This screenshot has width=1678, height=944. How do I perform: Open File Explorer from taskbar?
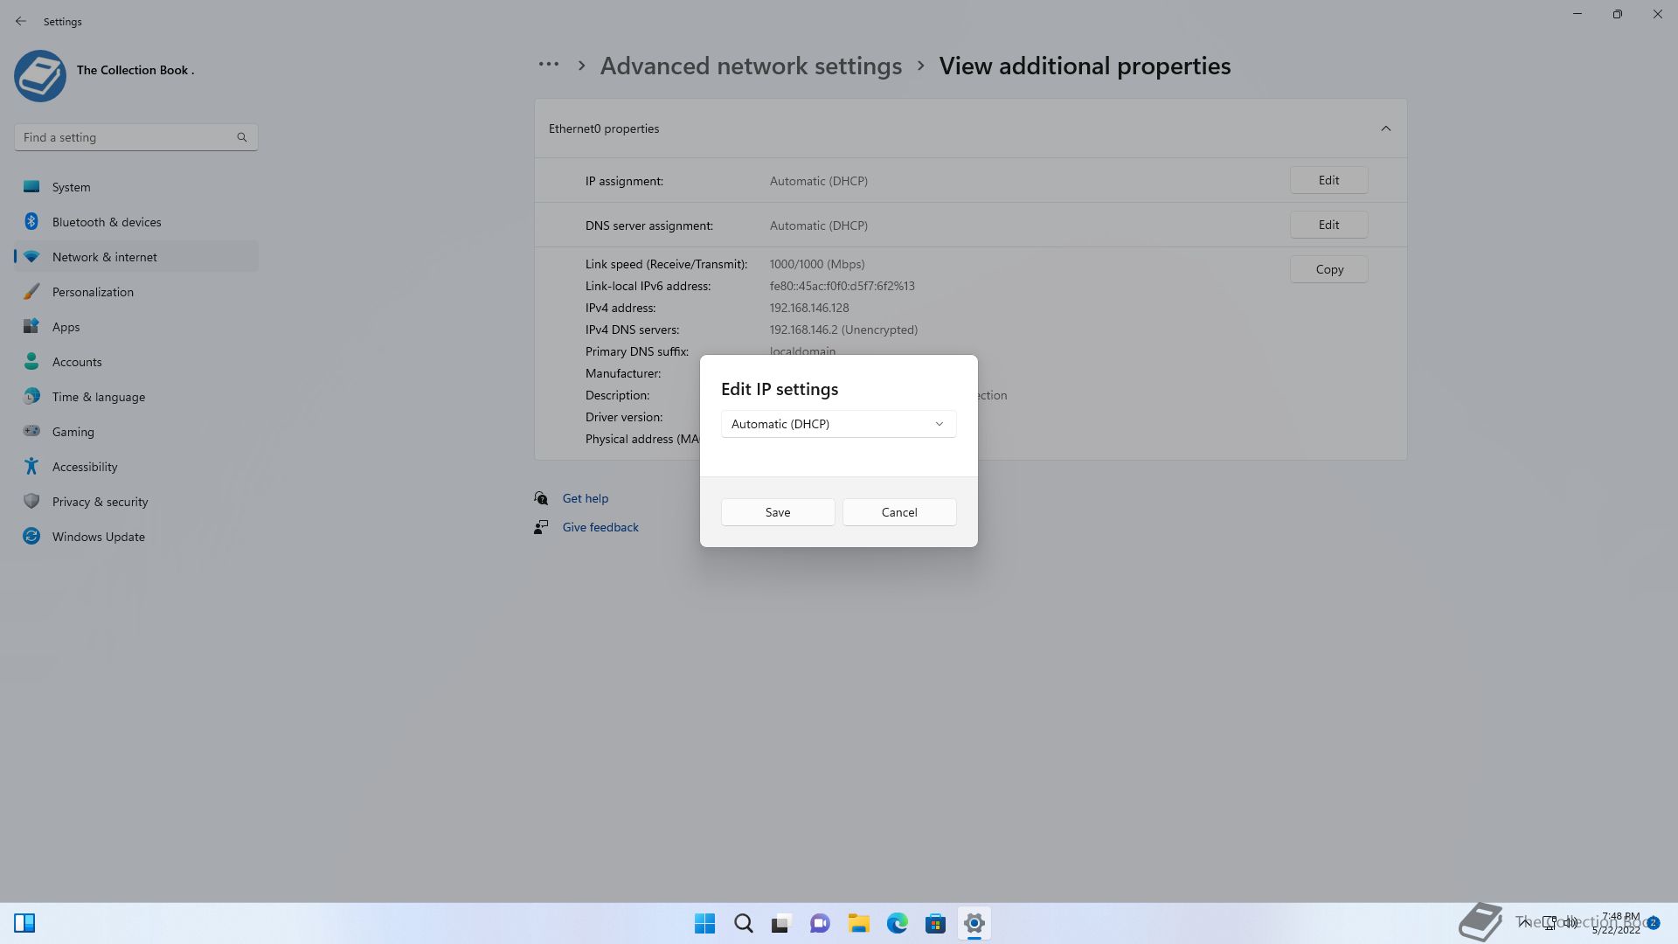858,923
